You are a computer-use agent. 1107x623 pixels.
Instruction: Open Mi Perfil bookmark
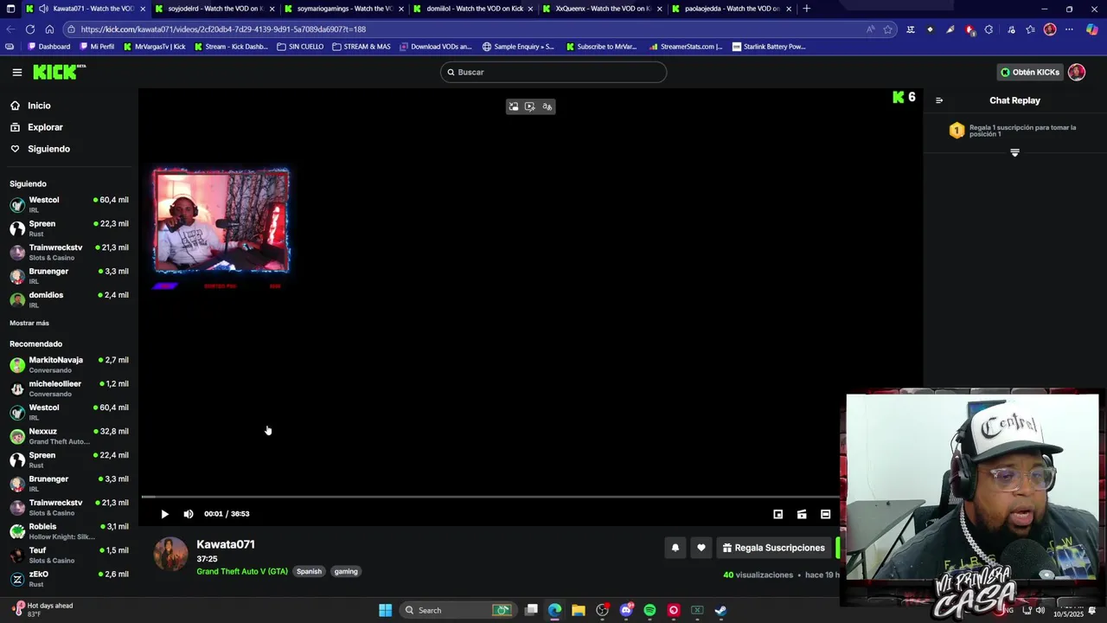point(97,47)
